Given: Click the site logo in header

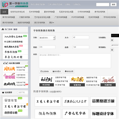Looking at the screenshot, I should pyautogui.click(x=15, y=4).
